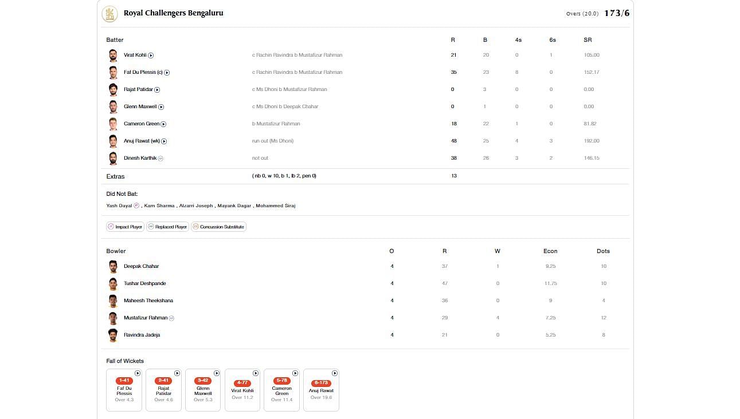Click Anuj Rawat's run out (Ms Dhoni) dismissal text

pyautogui.click(x=273, y=141)
